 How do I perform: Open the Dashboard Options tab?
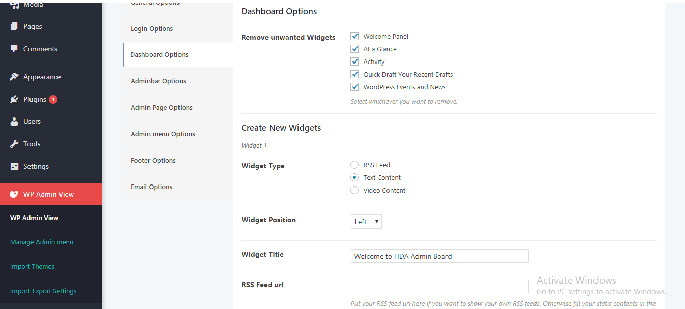click(x=178, y=55)
